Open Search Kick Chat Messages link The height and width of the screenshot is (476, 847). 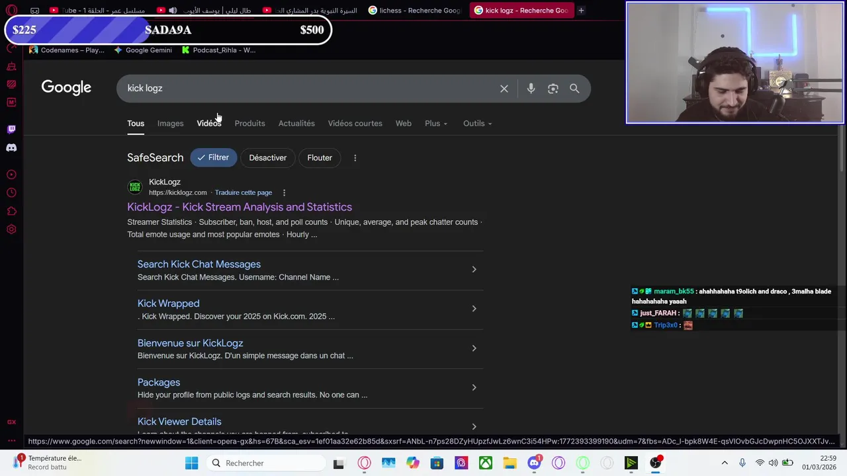[199, 264]
